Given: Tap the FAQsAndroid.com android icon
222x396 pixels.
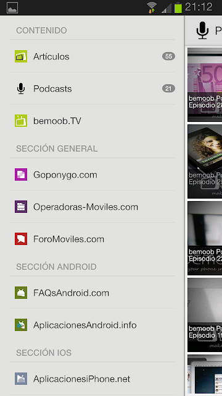Looking at the screenshot, I should click(x=21, y=293).
